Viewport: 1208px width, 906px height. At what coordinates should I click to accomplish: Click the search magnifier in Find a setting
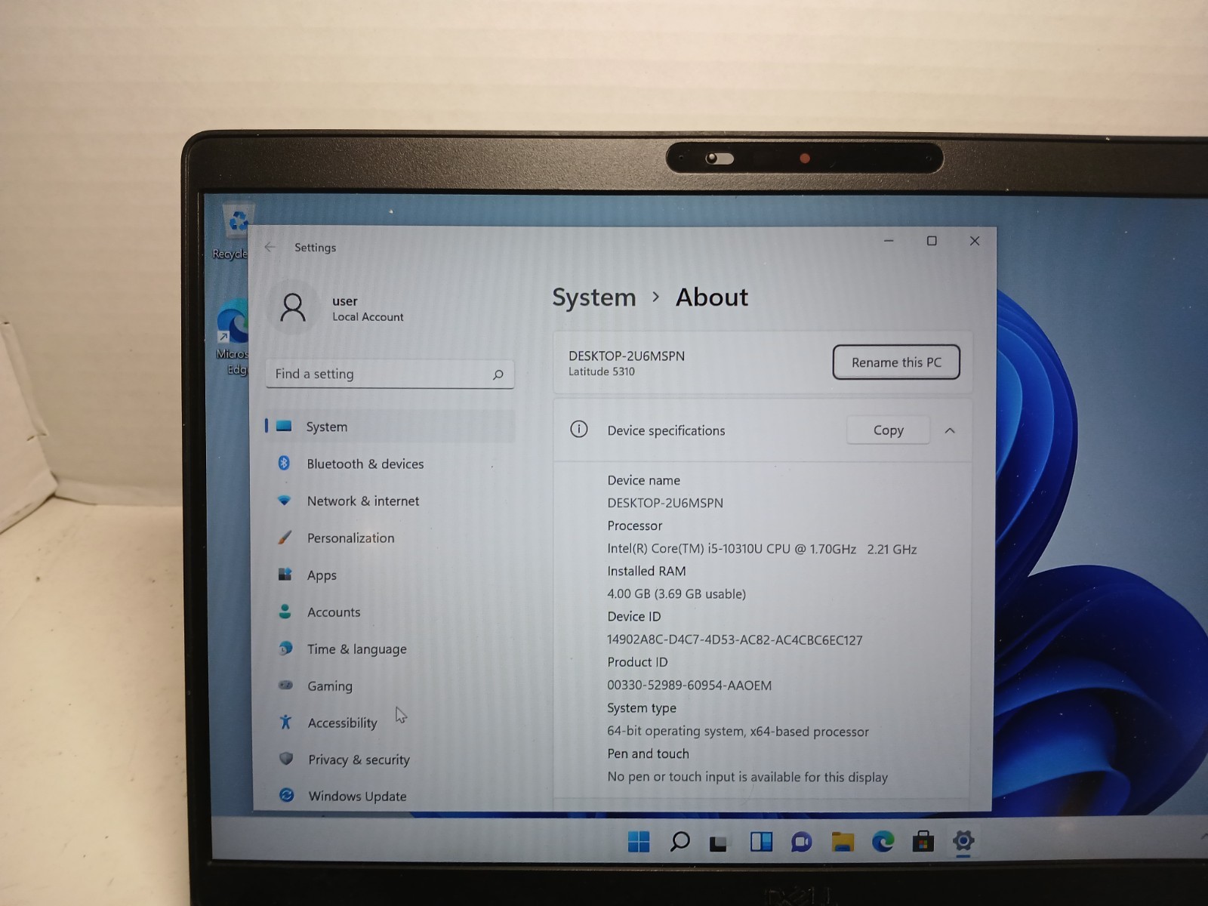[498, 374]
